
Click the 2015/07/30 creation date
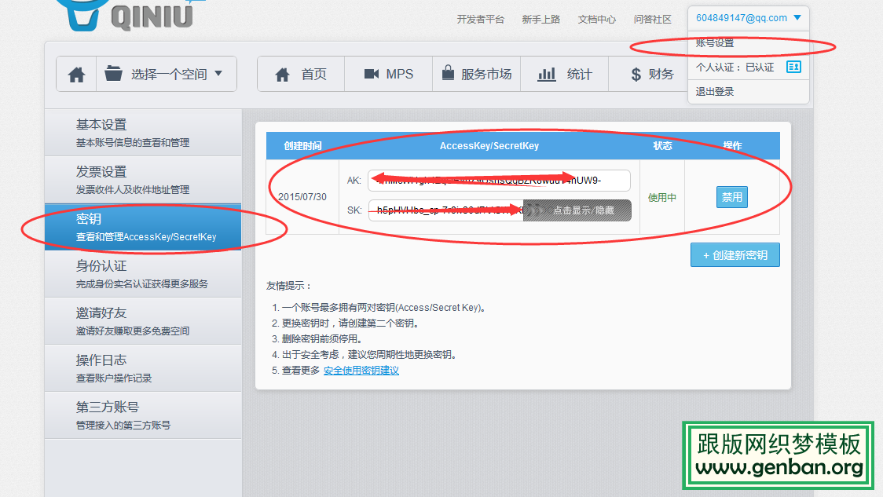pyautogui.click(x=302, y=197)
